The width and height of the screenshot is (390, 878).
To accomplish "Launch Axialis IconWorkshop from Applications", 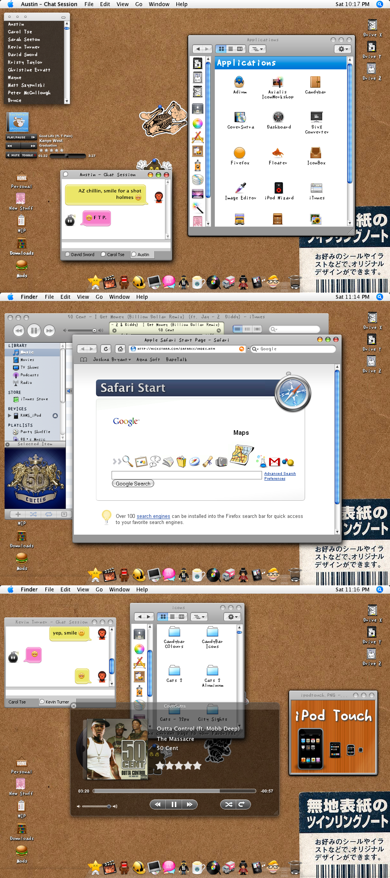I will click(278, 82).
